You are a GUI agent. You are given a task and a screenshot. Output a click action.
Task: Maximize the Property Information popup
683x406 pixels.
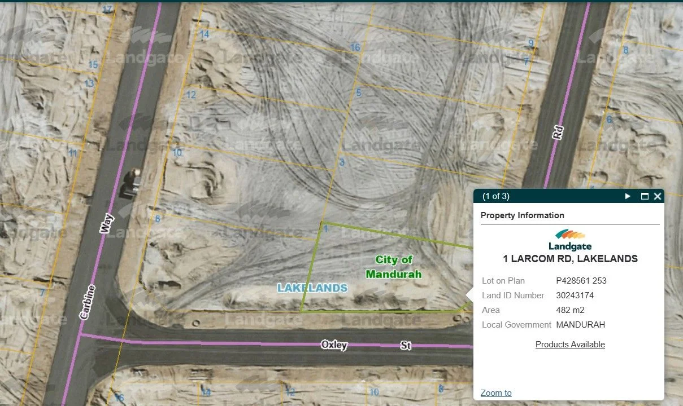[645, 196]
